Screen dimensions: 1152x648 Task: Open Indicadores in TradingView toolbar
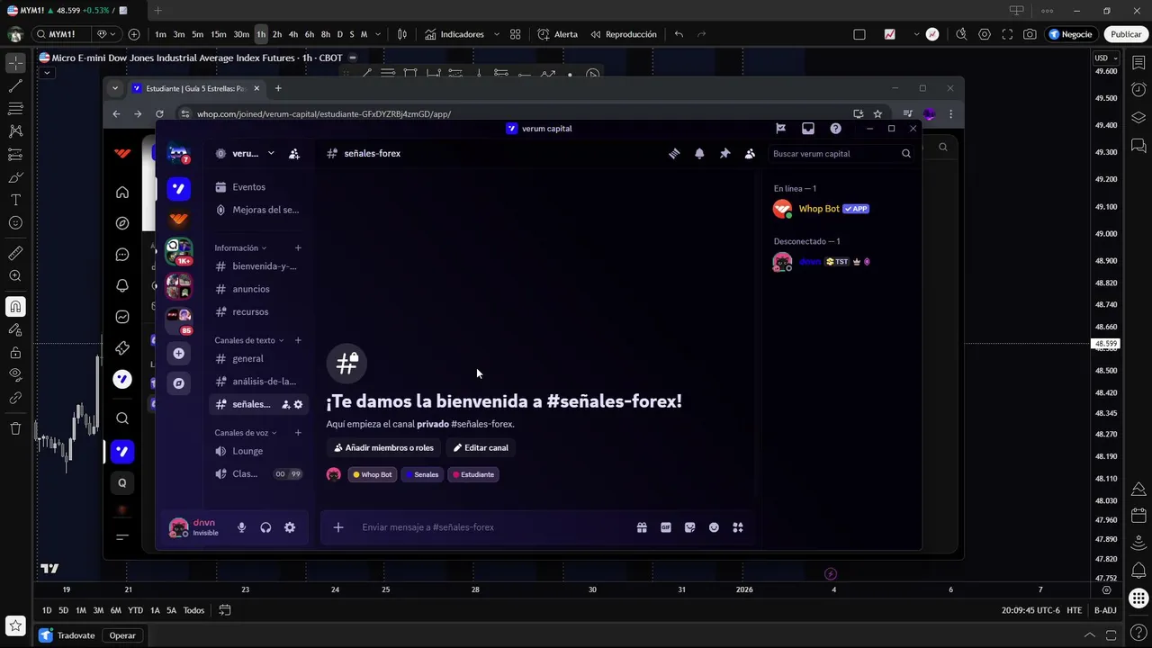pyautogui.click(x=454, y=34)
